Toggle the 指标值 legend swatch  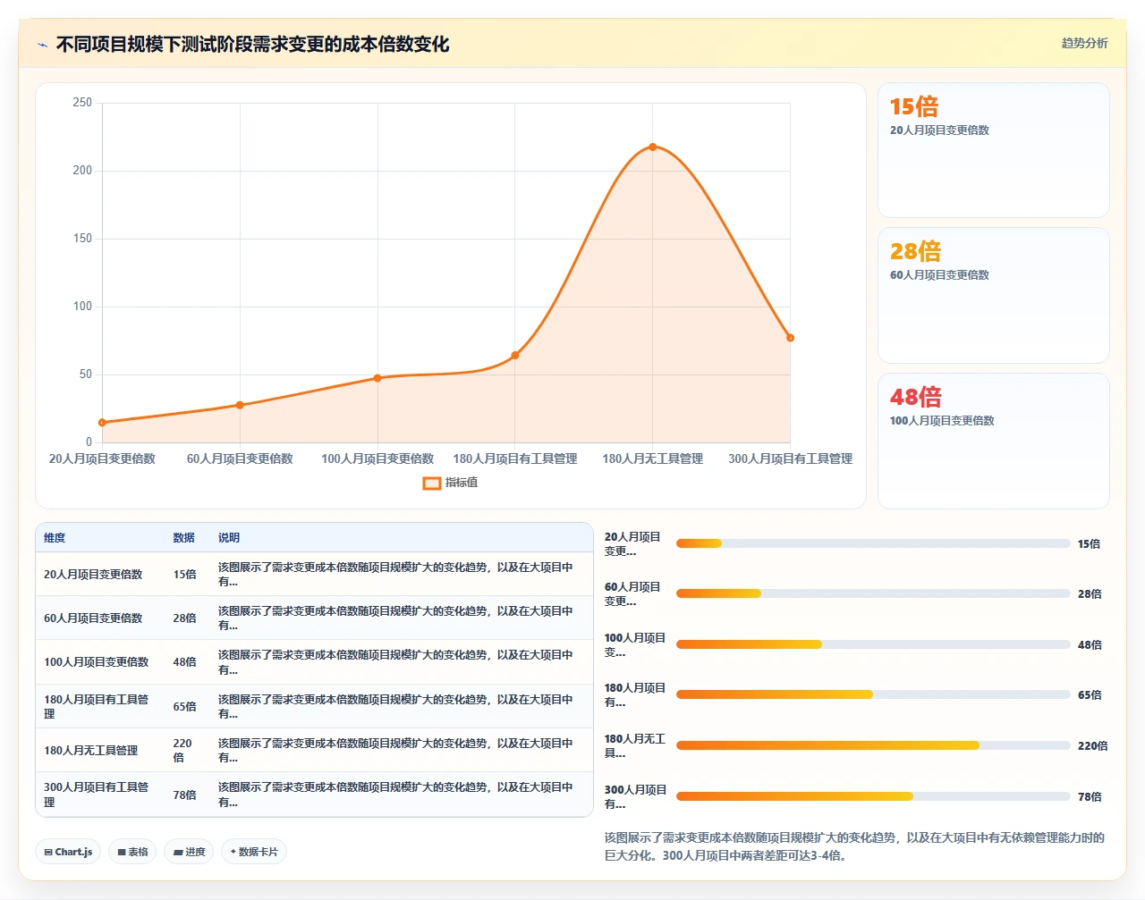(x=432, y=483)
